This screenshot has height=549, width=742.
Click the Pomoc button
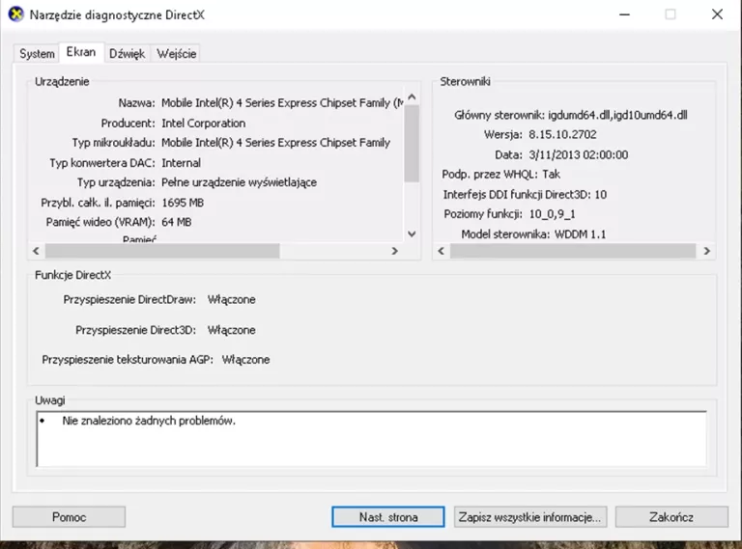point(70,517)
